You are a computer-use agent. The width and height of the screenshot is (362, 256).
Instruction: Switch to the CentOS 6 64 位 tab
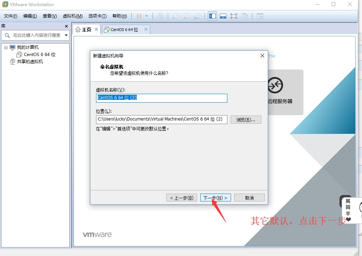click(124, 30)
